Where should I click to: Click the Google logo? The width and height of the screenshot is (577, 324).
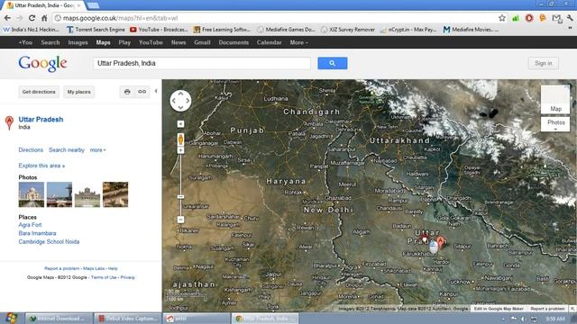click(42, 64)
